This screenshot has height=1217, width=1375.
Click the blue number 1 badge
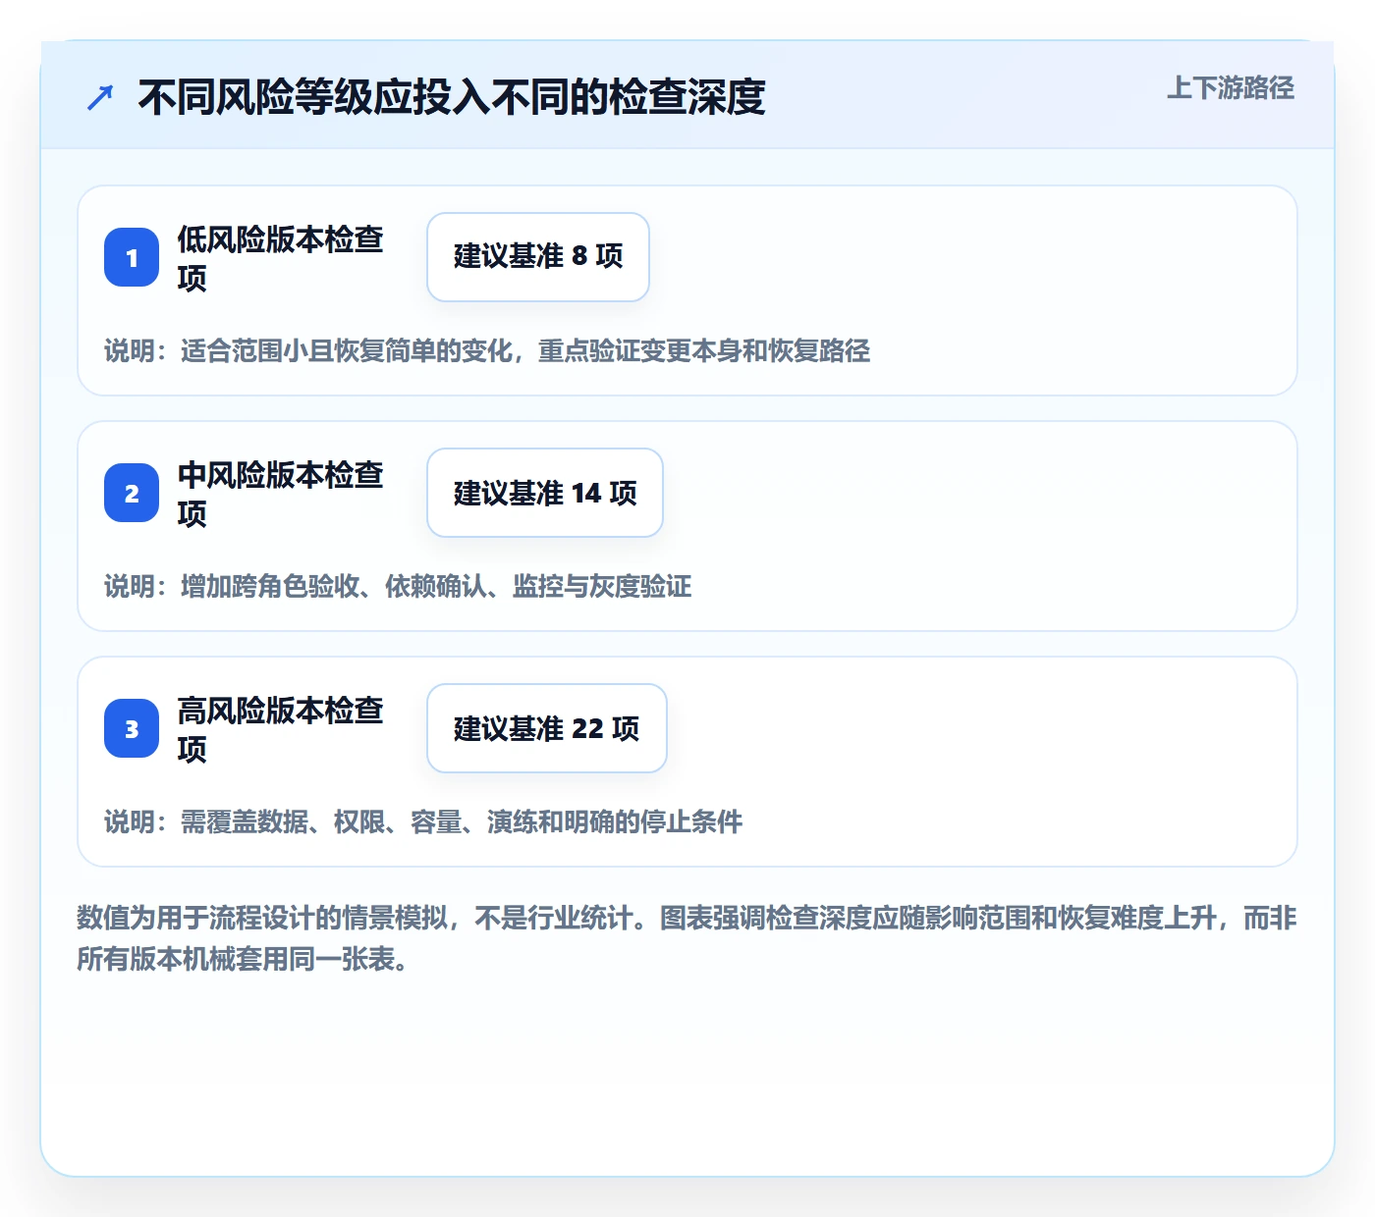click(x=132, y=257)
